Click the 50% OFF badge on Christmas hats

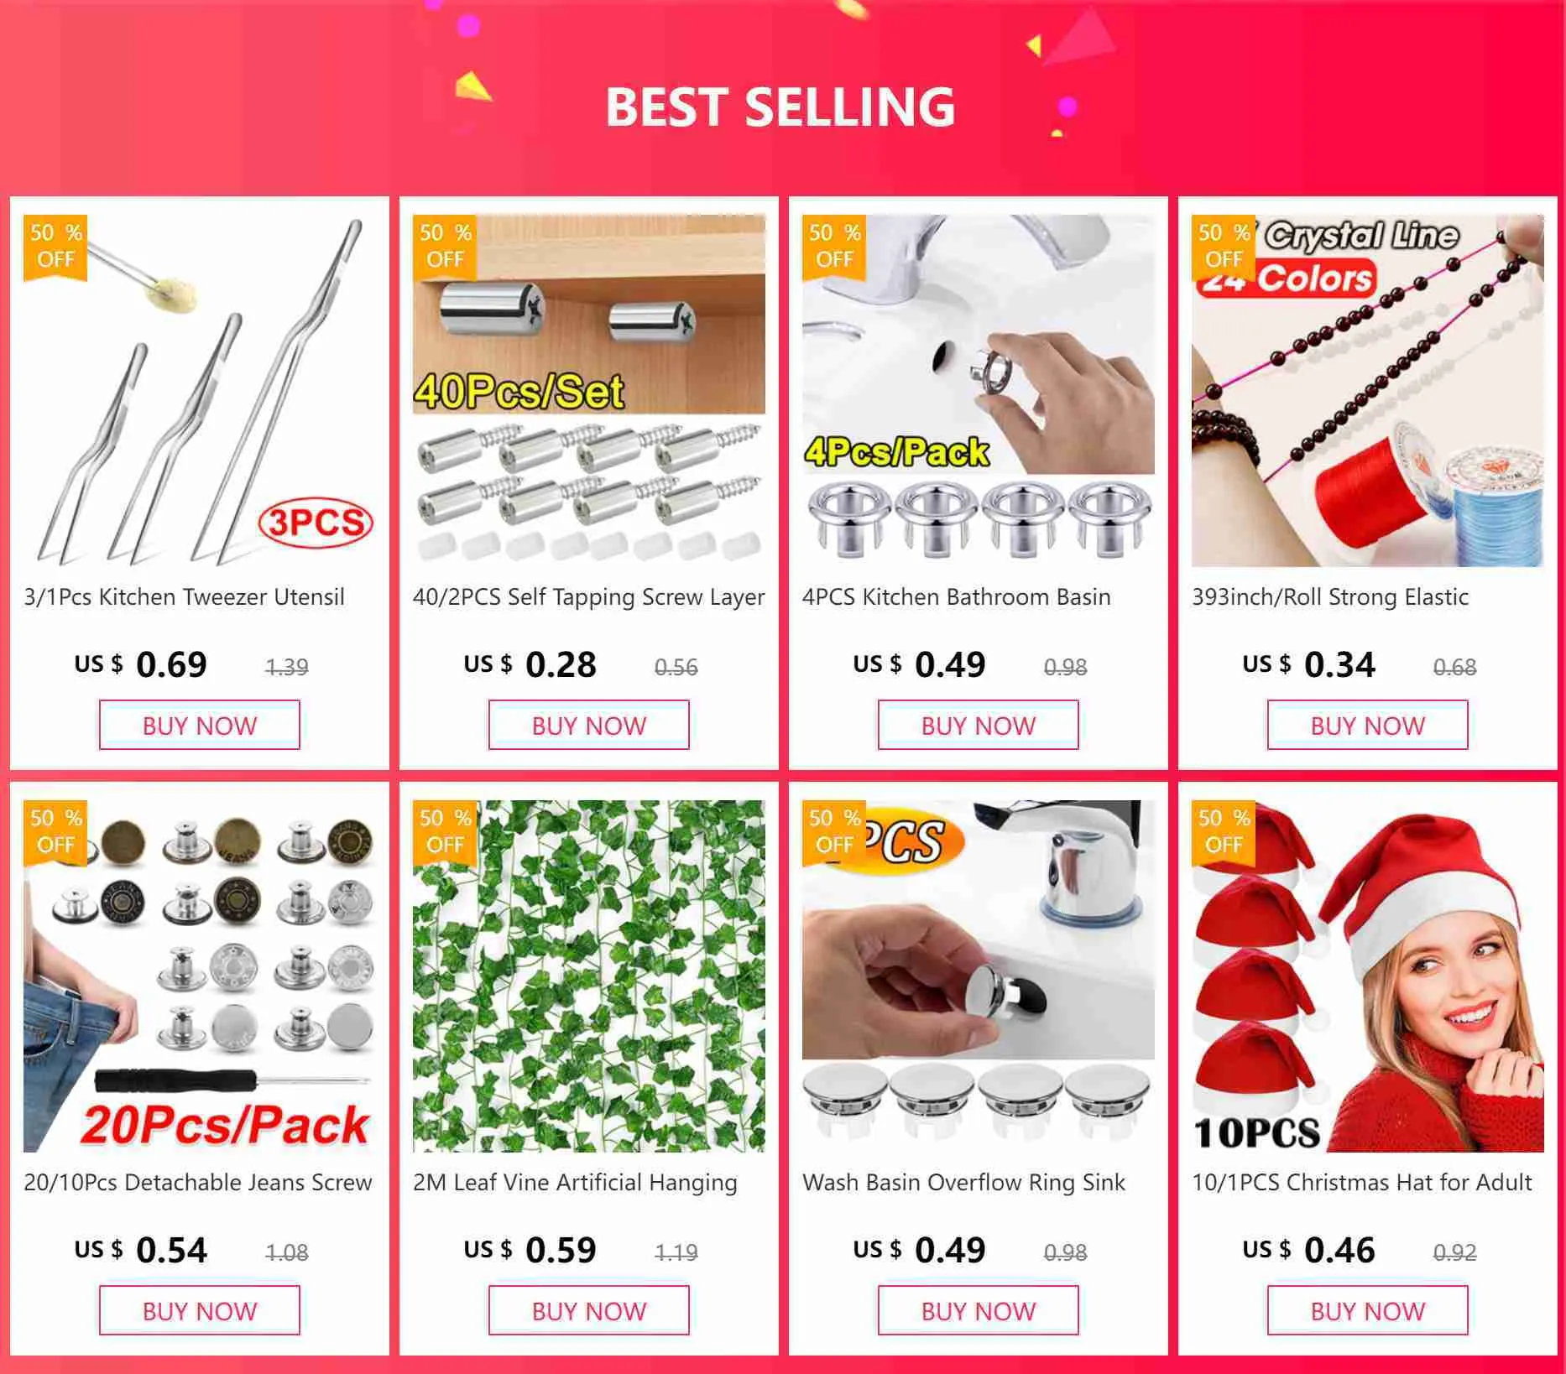click(1224, 832)
